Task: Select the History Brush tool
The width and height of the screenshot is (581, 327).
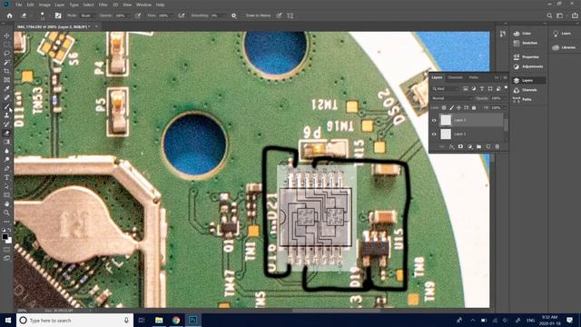Action: [x=6, y=124]
